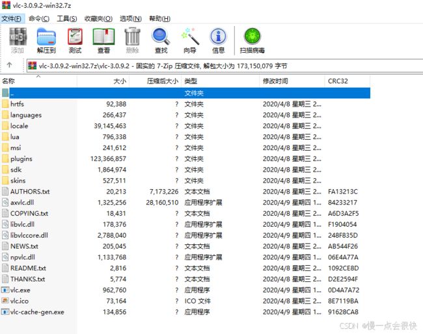Viewport: 423px width, 334px height.
Task: Click the vlc.ico file icon
Action: coord(5,301)
